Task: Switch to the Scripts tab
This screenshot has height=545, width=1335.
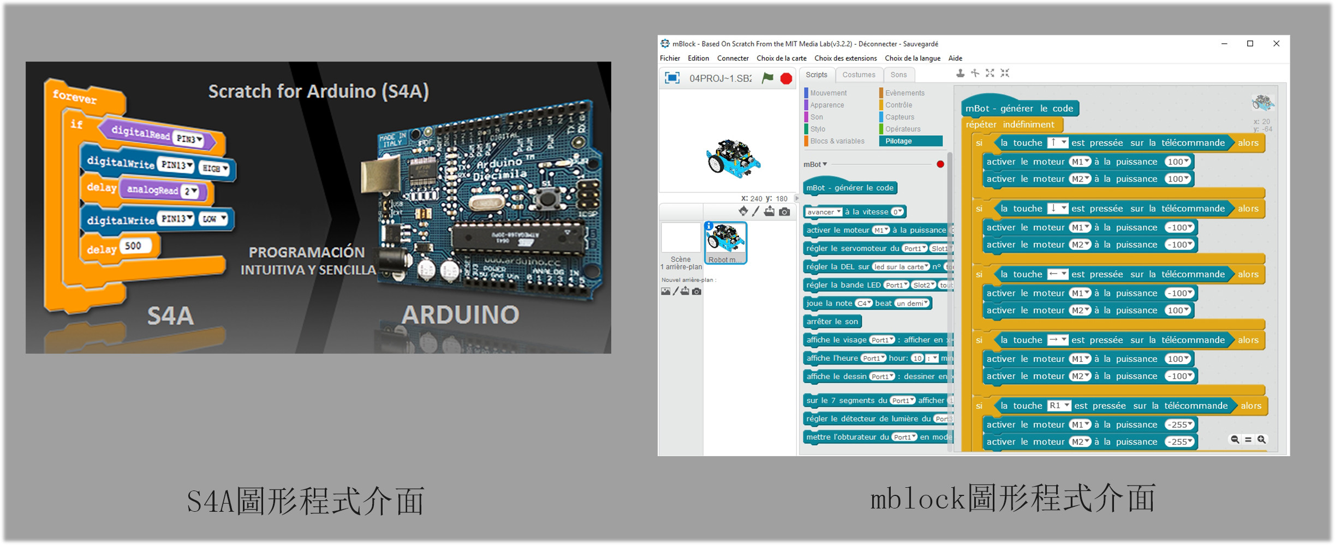Action: click(x=817, y=75)
